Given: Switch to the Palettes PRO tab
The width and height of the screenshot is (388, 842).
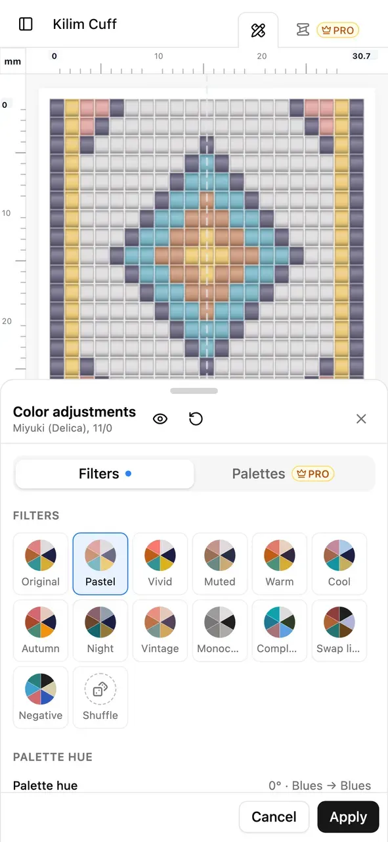Looking at the screenshot, I should coord(284,474).
